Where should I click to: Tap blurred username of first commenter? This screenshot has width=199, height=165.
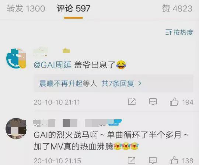41,52
